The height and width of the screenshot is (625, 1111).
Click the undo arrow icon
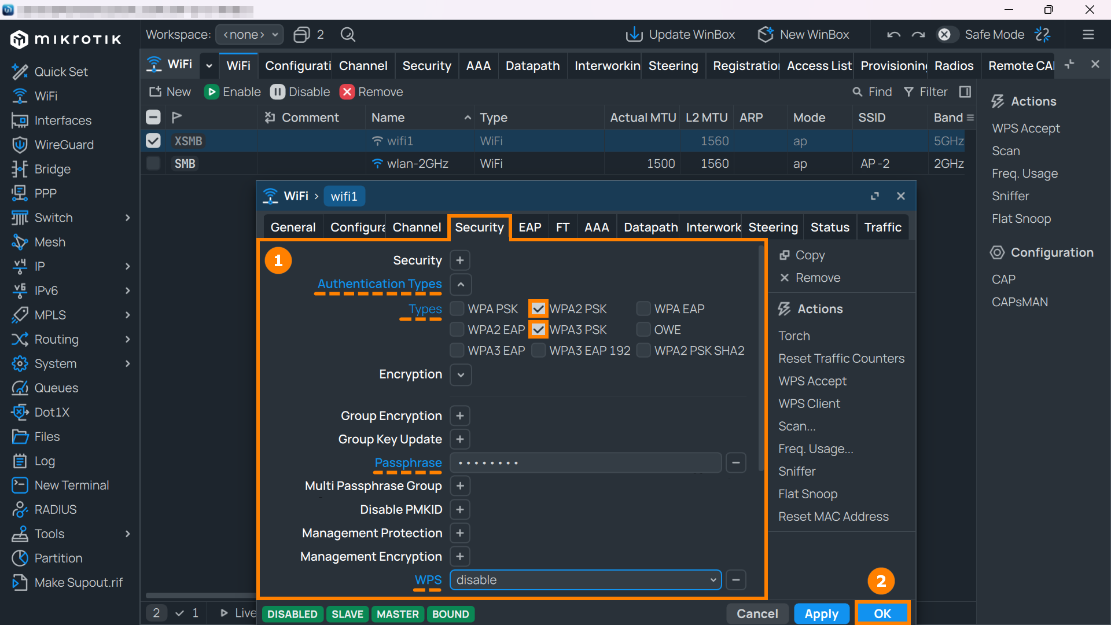[893, 35]
